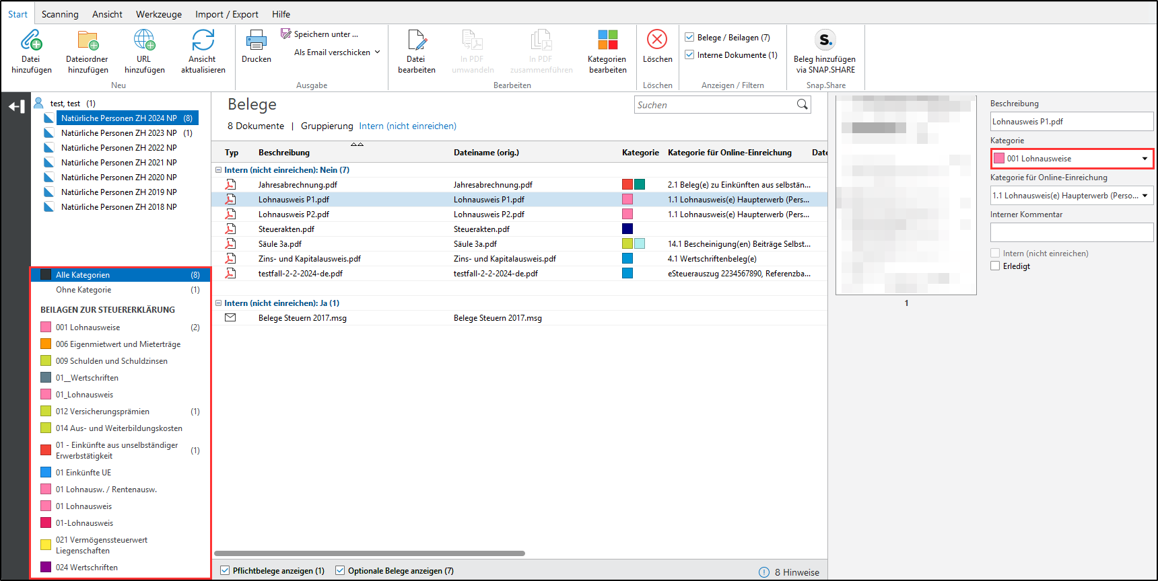Image resolution: width=1158 pixels, height=581 pixels.
Task: Click purple swatch for 024 Wertschriften
Action: (x=46, y=567)
